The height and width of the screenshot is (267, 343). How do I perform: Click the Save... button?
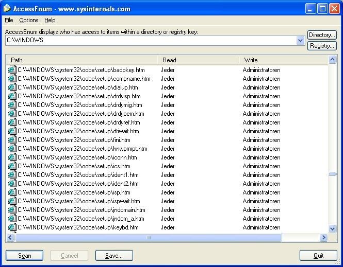click(x=114, y=256)
